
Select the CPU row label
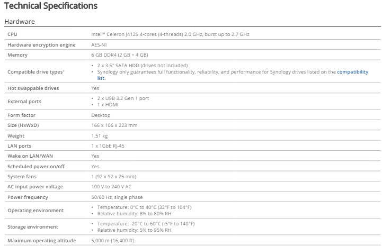click(12, 34)
